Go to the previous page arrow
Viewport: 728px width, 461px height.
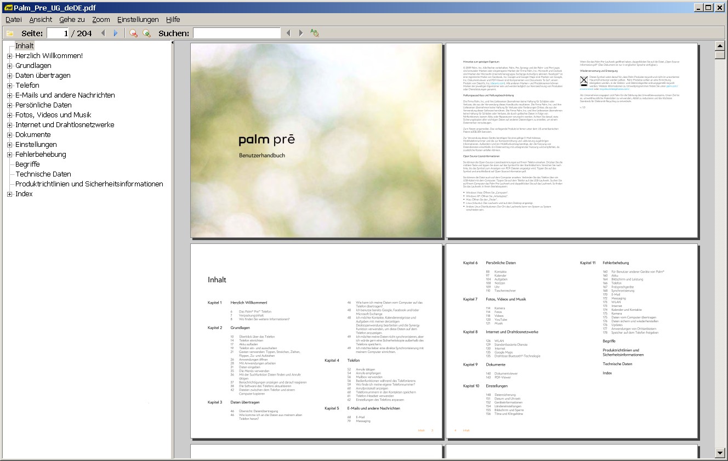point(104,32)
